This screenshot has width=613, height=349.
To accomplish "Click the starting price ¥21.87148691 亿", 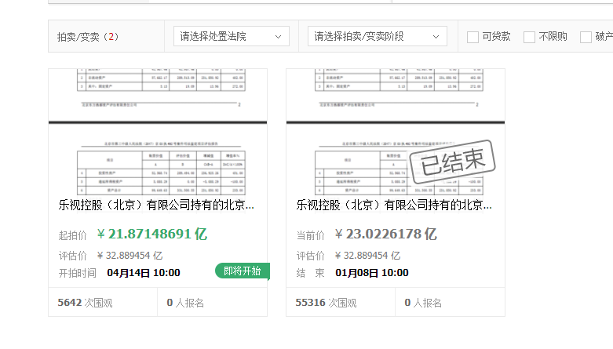I will coord(152,234).
